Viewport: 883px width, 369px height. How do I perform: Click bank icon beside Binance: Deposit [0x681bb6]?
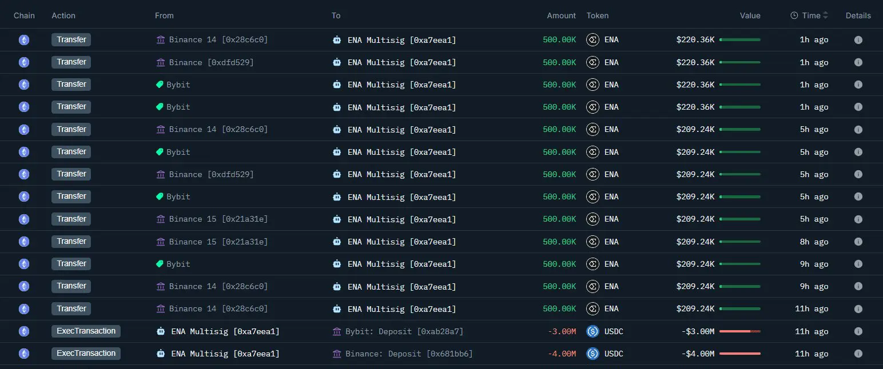tap(337, 354)
